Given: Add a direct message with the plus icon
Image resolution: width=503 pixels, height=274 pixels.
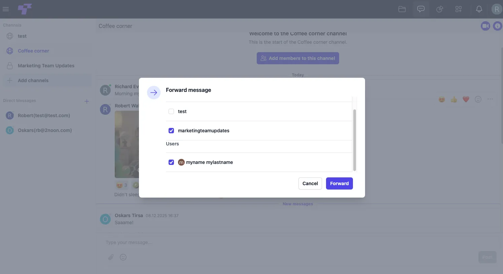Looking at the screenshot, I should tap(86, 101).
